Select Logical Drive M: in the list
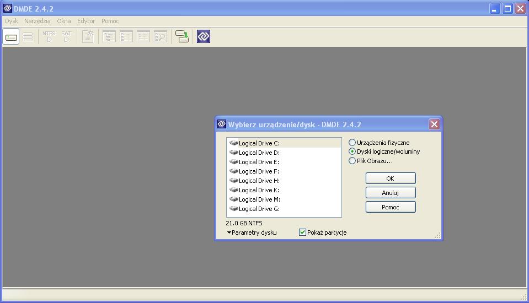 (x=284, y=199)
